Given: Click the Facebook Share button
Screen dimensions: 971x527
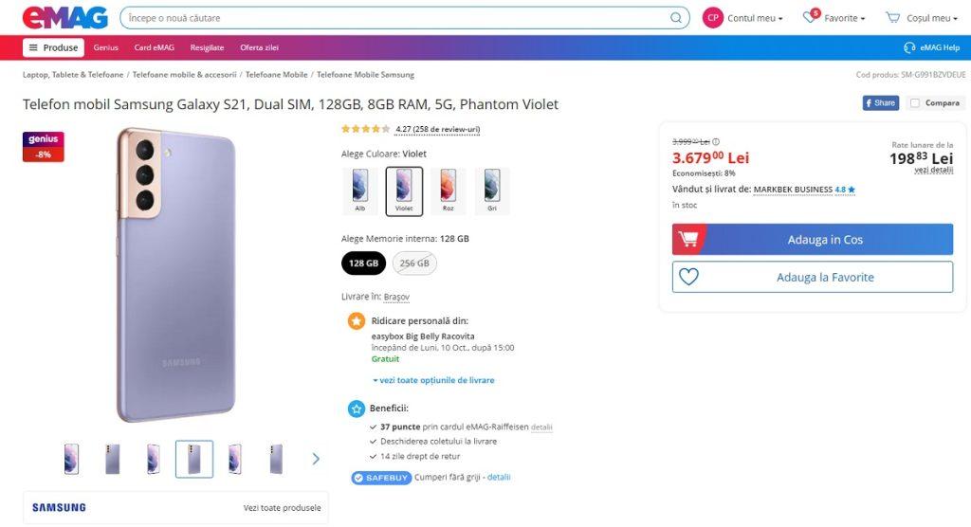Looking at the screenshot, I should [880, 102].
